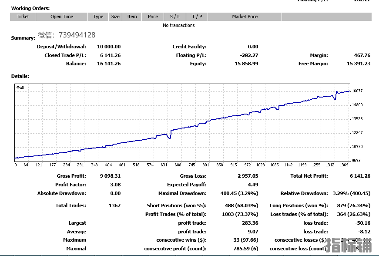
Task: Click the Details heading
Action: (20, 76)
